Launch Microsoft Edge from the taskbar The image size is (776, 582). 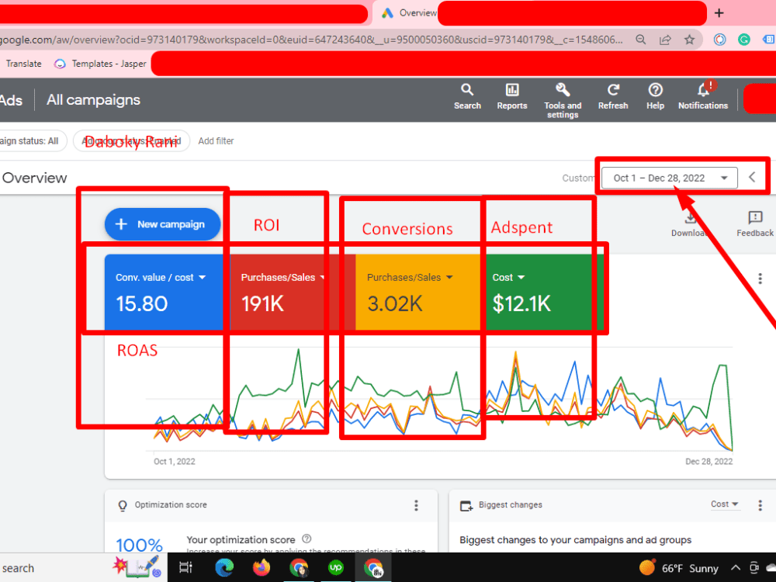(224, 568)
